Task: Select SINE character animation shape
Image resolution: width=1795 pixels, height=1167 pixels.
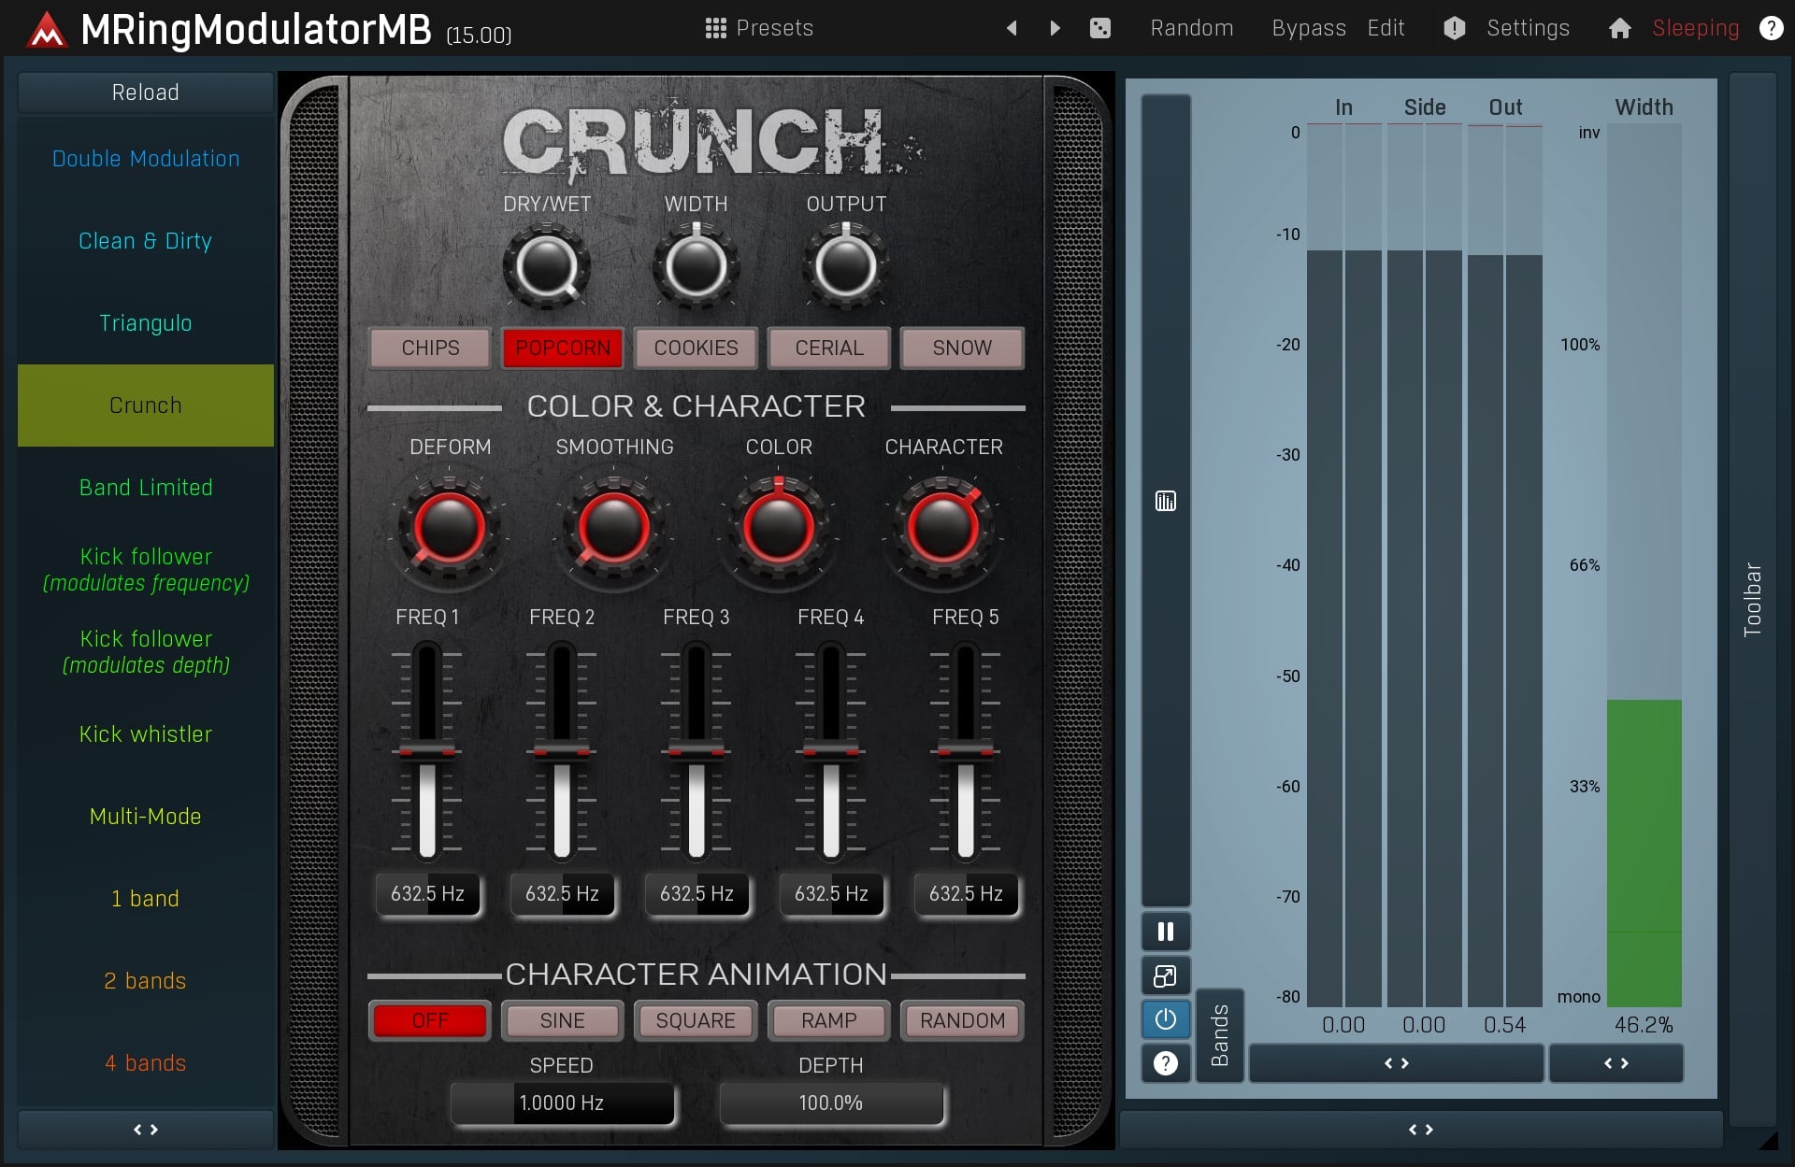Action: click(562, 1020)
